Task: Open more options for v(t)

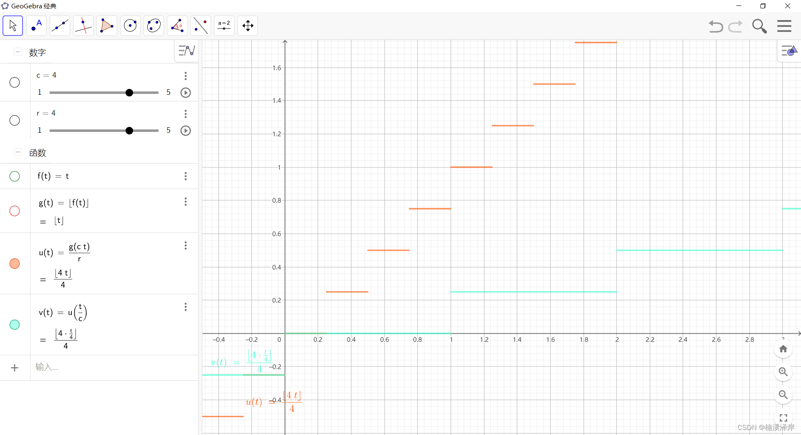Action: pos(186,307)
